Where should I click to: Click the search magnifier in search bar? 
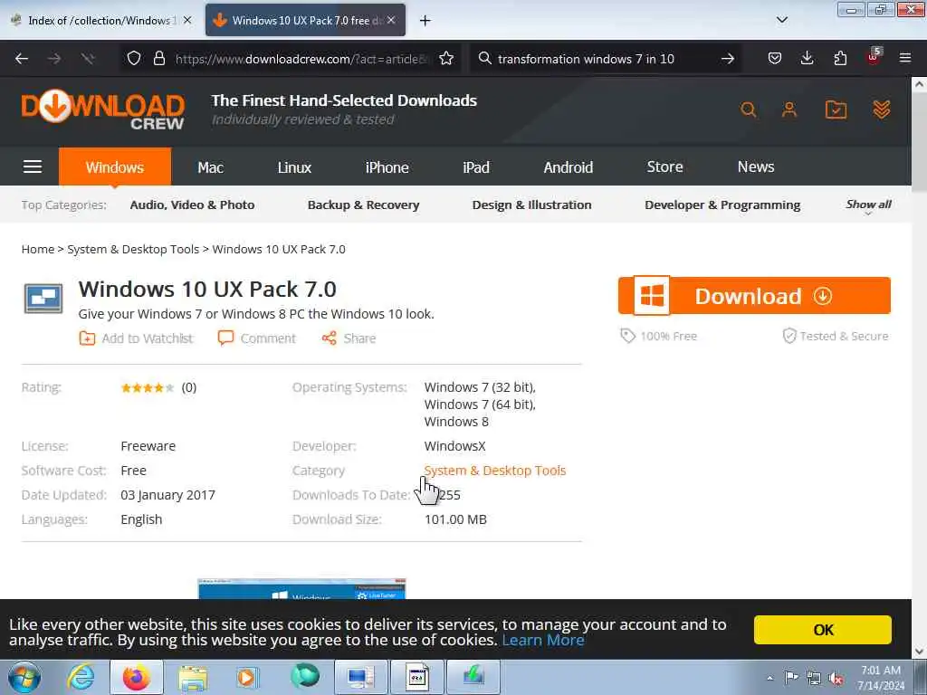[485, 59]
